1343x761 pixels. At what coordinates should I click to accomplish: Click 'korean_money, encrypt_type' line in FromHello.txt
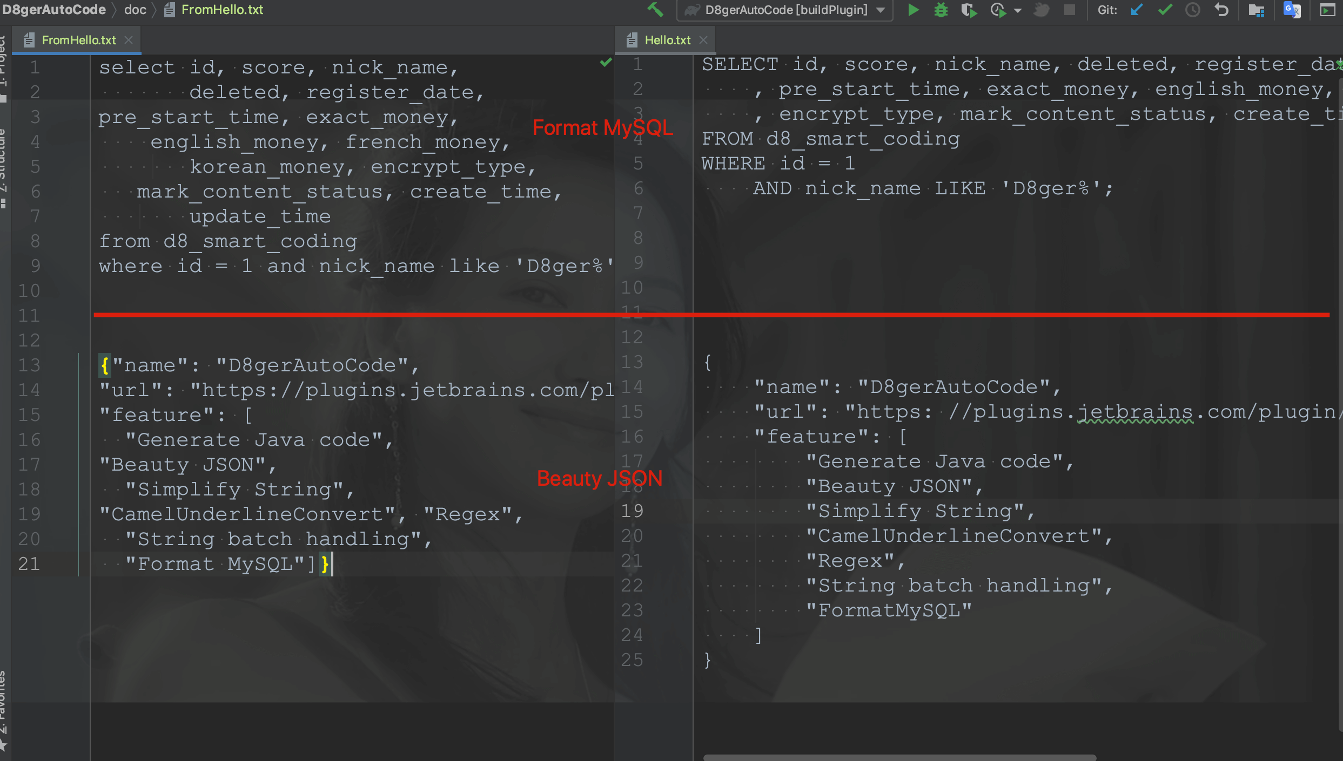(x=362, y=167)
